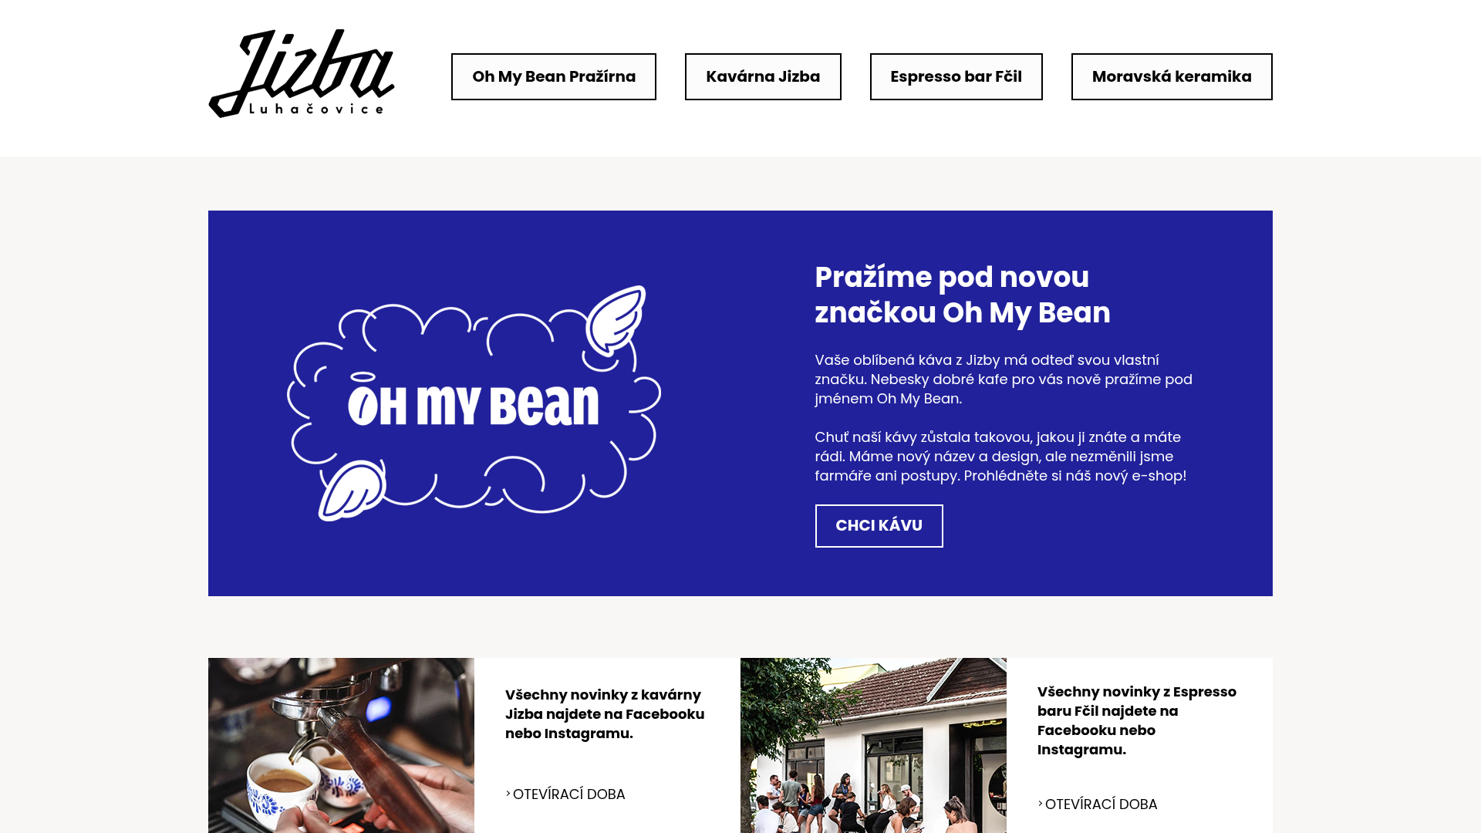Click paragraph mentioning nový e-shop
Screen dimensions: 1481x833
[1001, 457]
